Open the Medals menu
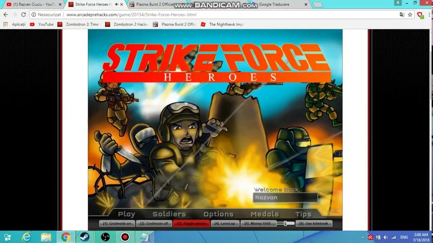Viewport: 433px width, 243px height. coord(265,214)
